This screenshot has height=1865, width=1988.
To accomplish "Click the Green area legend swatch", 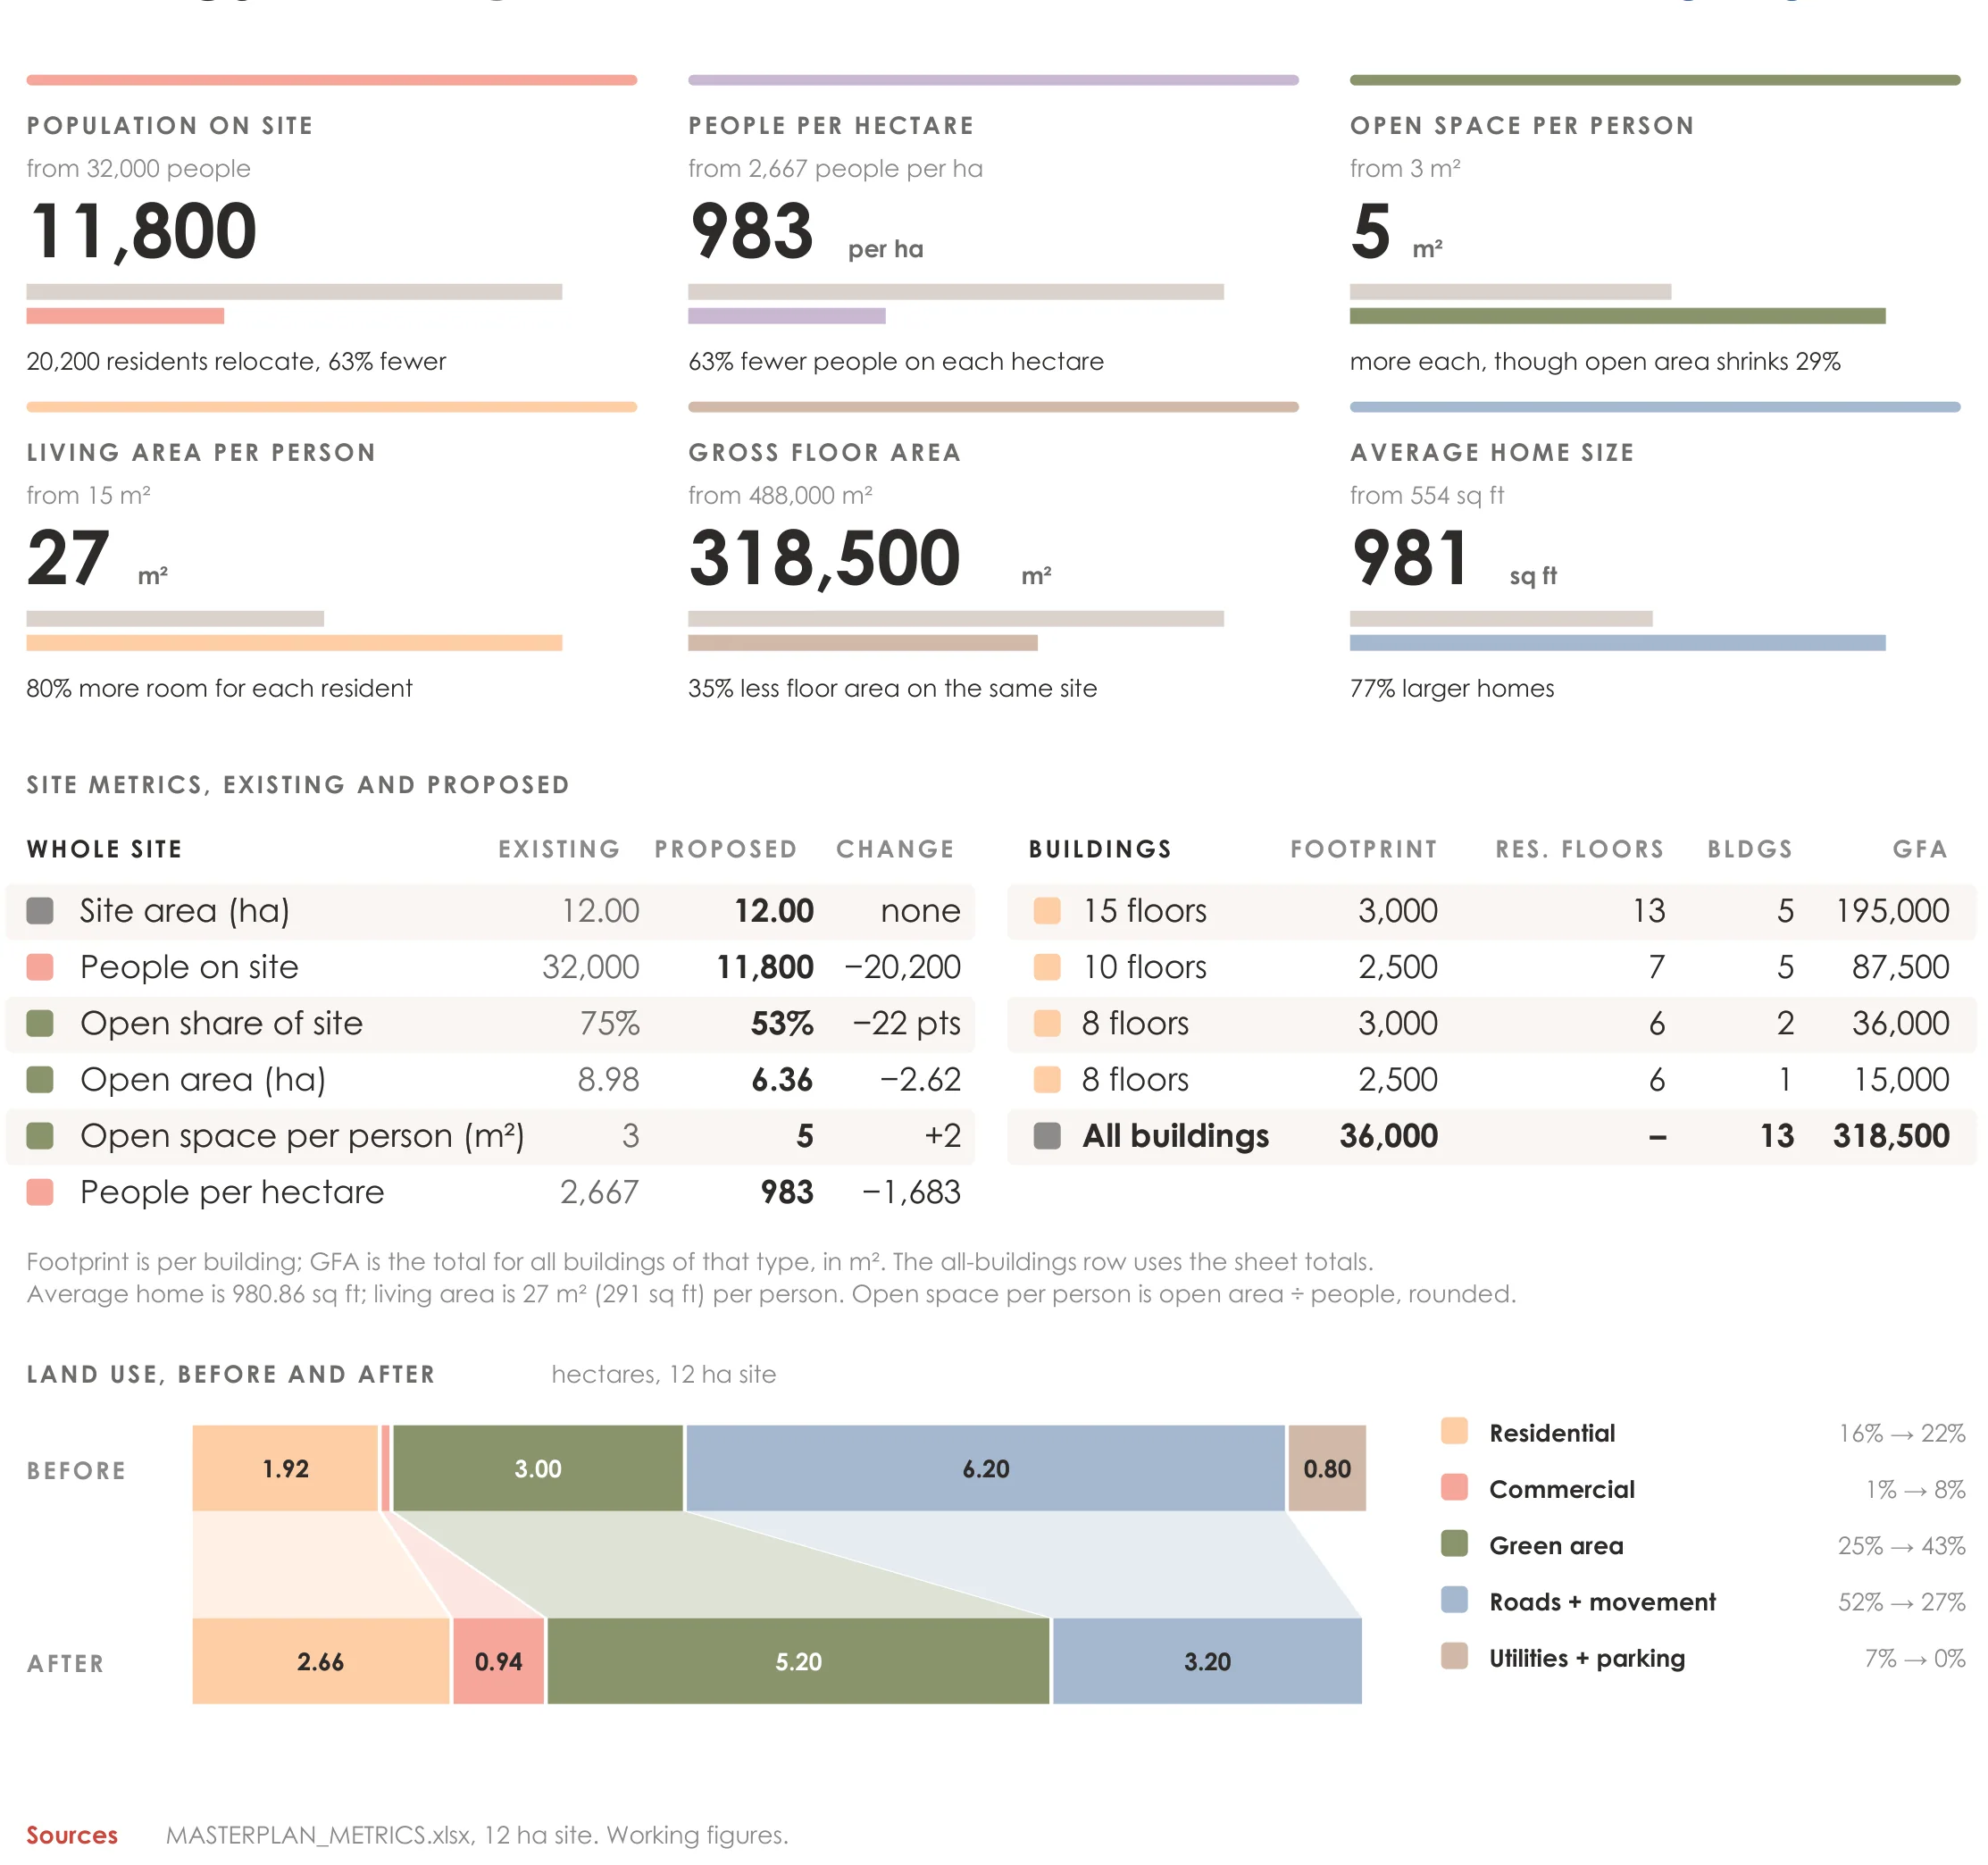I will 1454,1543.
